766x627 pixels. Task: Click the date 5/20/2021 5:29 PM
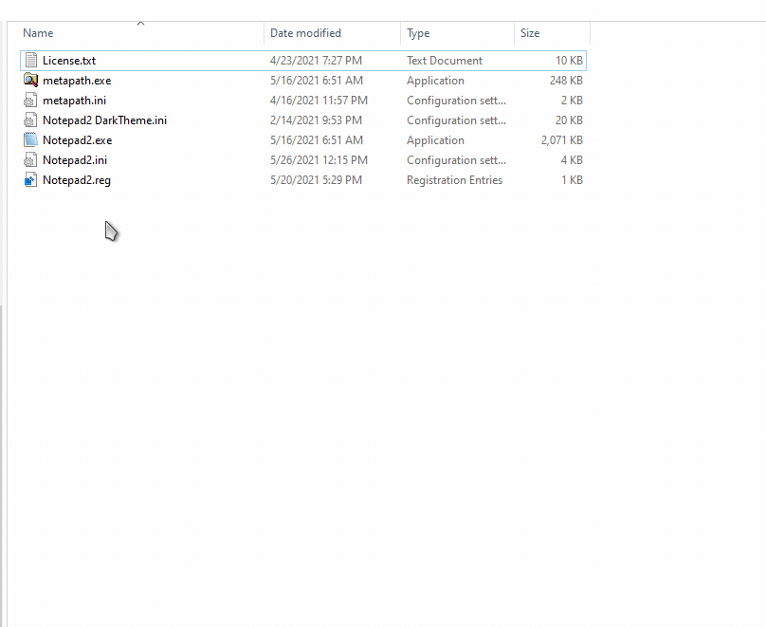(316, 180)
